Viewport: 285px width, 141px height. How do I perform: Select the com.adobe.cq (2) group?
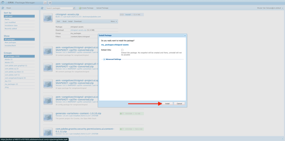pyautogui.click(x=19, y=69)
